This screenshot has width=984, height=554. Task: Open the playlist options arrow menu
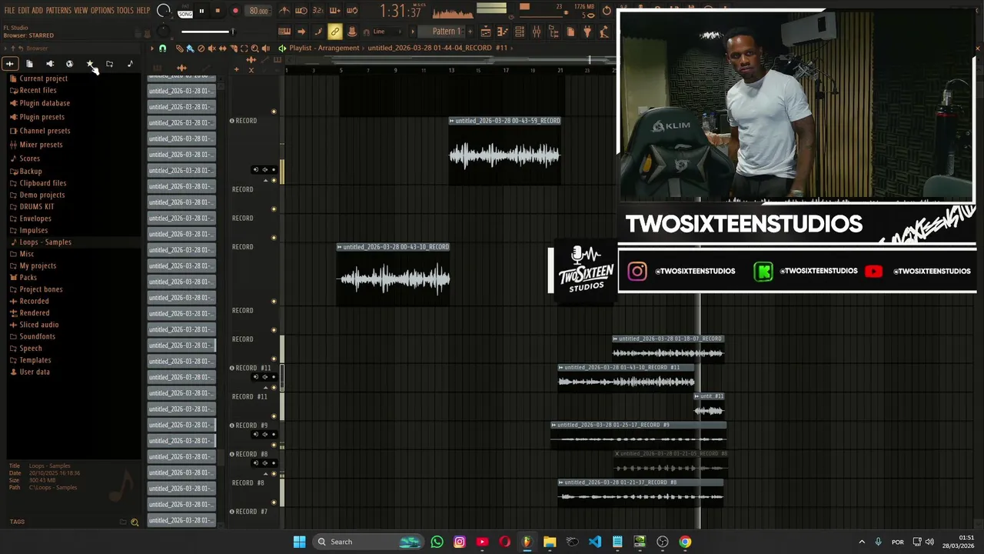[151, 48]
